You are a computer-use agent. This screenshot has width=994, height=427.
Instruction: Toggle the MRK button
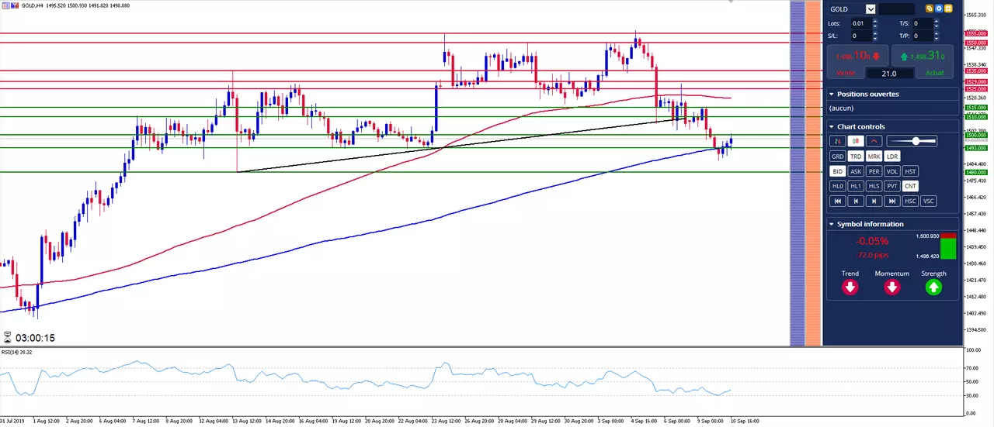click(874, 157)
